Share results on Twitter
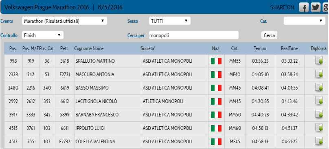Viewport: 329px width, 149px height. pyautogui.click(x=316, y=8)
